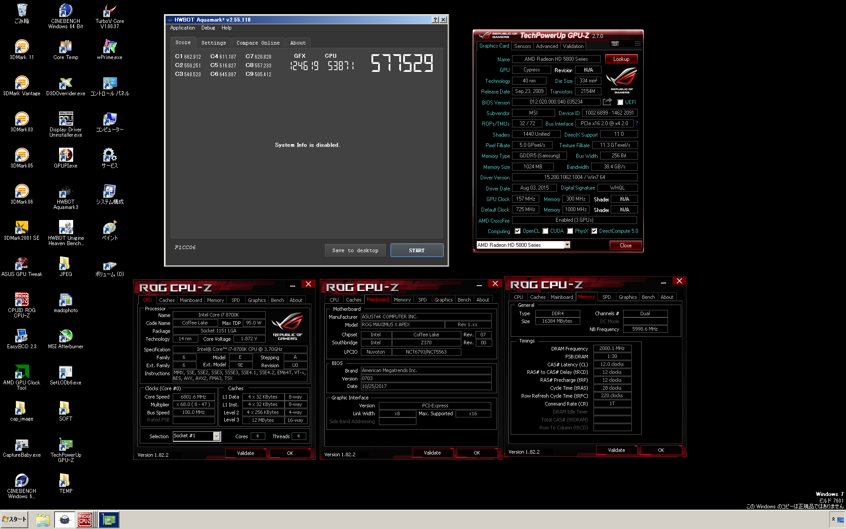The image size is (846, 529).
Task: Open SPD tab in the Memory CPU-Z window
Action: [x=607, y=297]
